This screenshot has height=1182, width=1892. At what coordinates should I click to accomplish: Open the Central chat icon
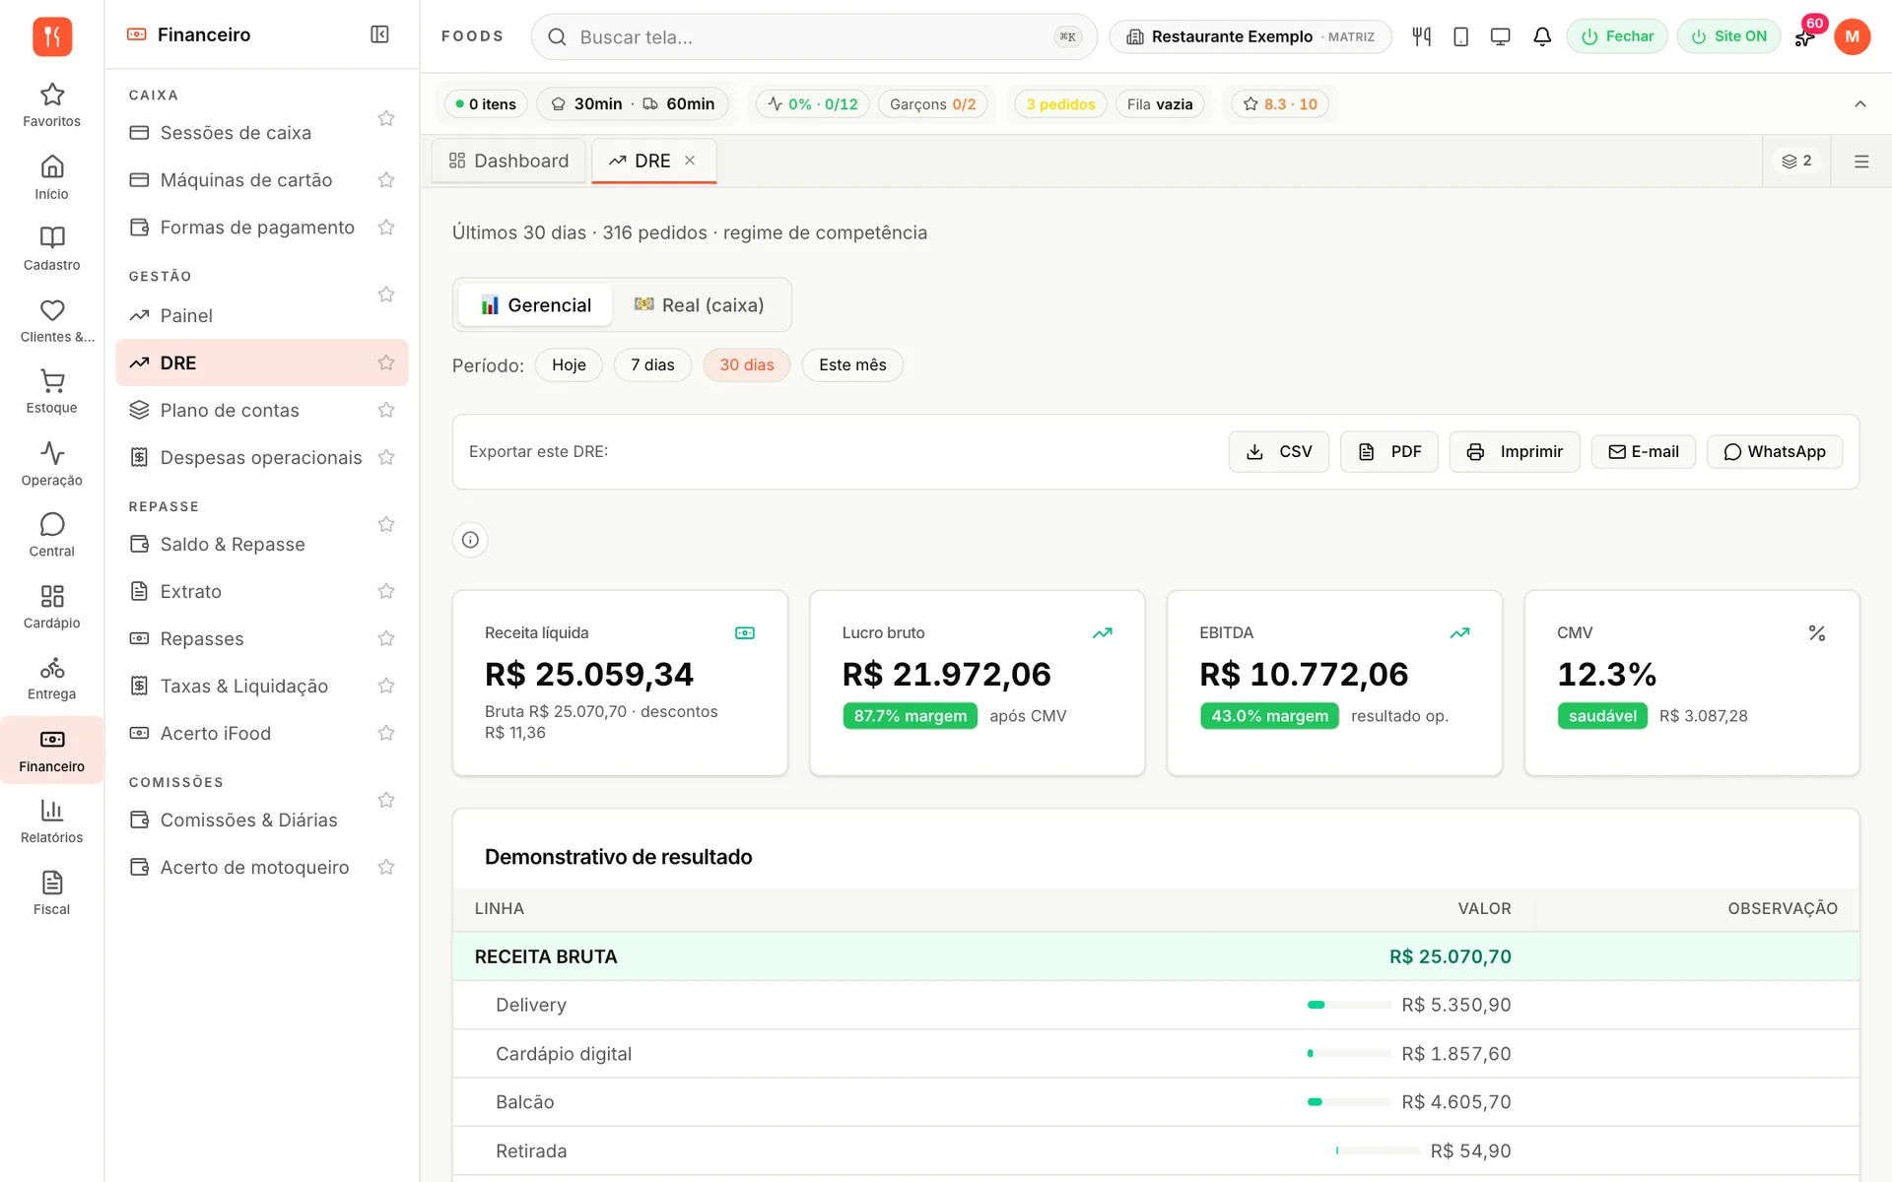point(51,535)
